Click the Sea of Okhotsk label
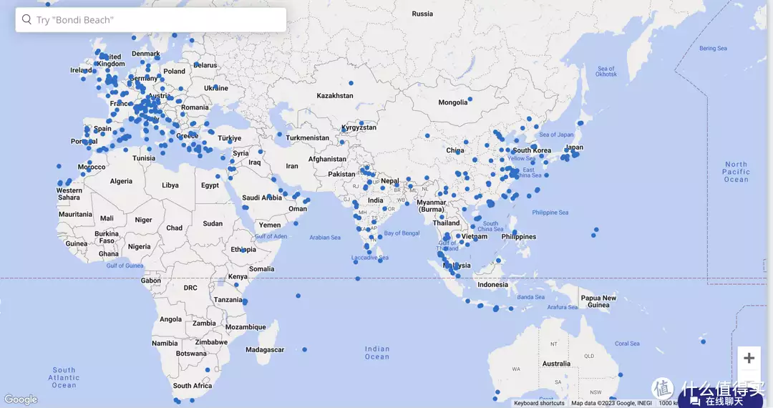The width and height of the screenshot is (773, 408). pyautogui.click(x=606, y=72)
